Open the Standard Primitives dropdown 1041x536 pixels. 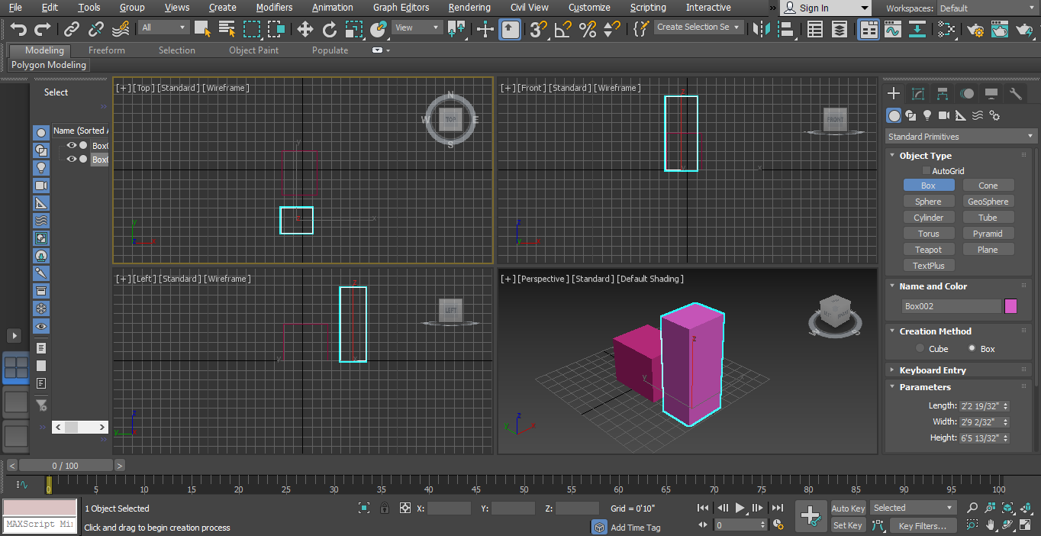click(961, 137)
